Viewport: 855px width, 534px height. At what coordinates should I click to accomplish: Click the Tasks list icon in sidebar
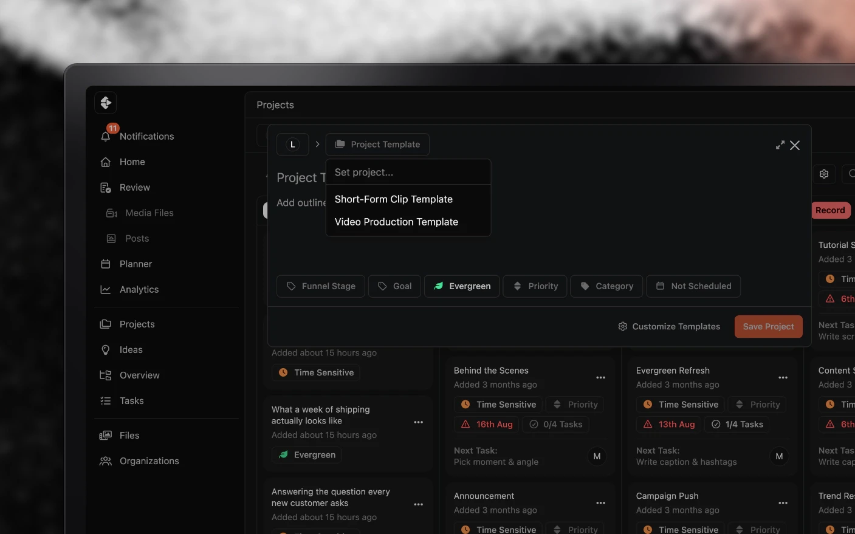[106, 401]
